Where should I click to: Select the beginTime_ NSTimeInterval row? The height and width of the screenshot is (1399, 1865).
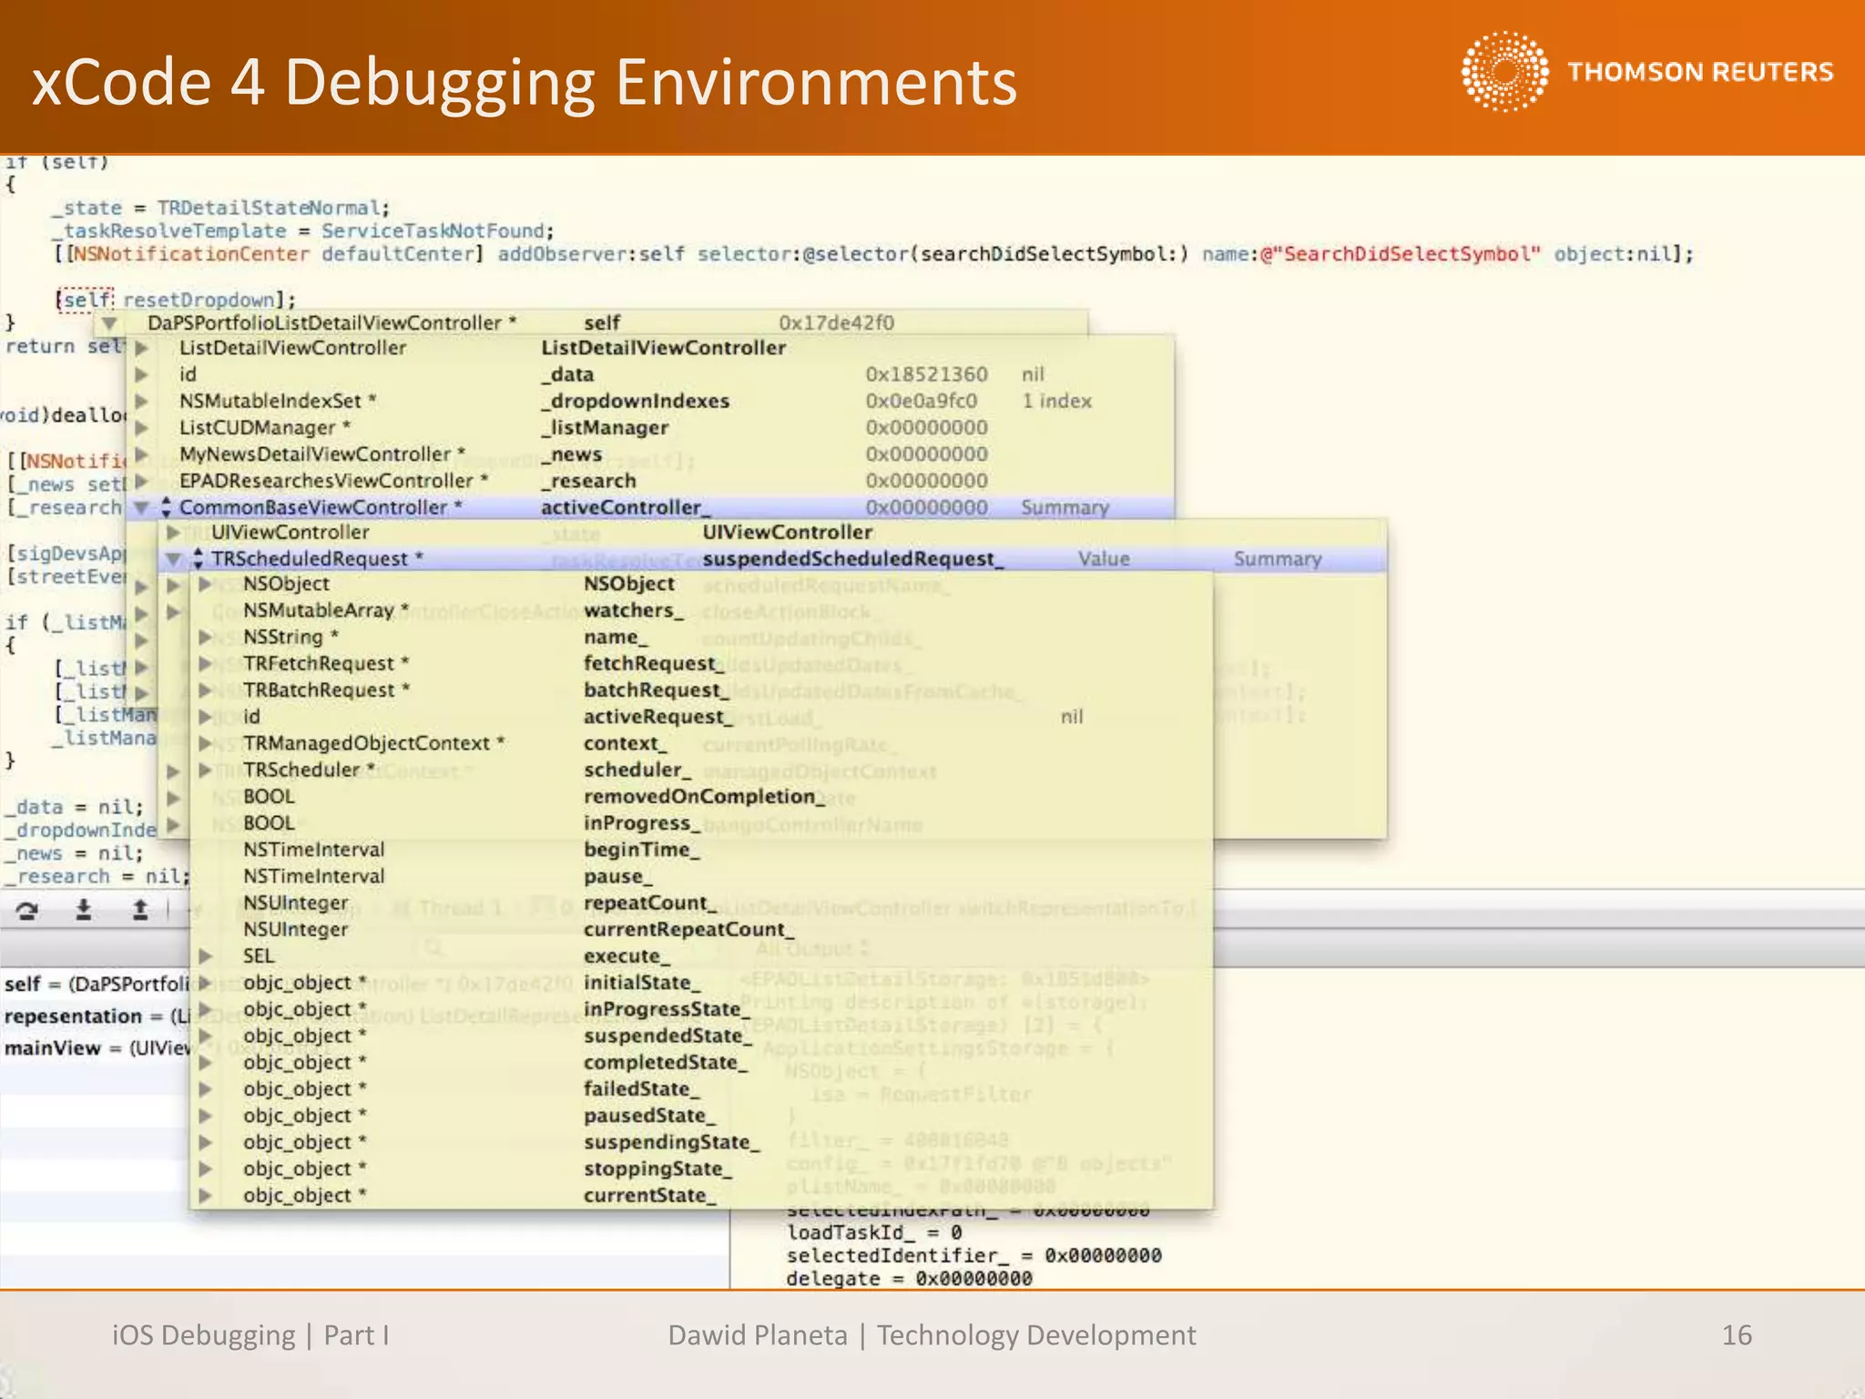(701, 850)
